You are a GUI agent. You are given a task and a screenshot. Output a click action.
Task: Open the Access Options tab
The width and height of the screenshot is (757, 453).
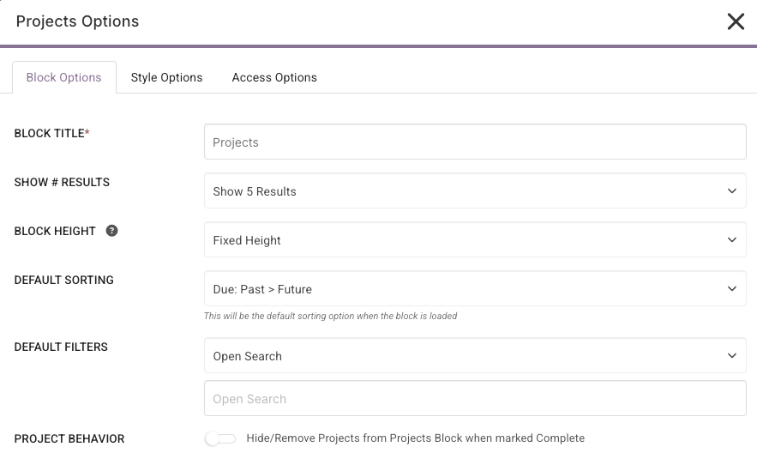pos(274,77)
